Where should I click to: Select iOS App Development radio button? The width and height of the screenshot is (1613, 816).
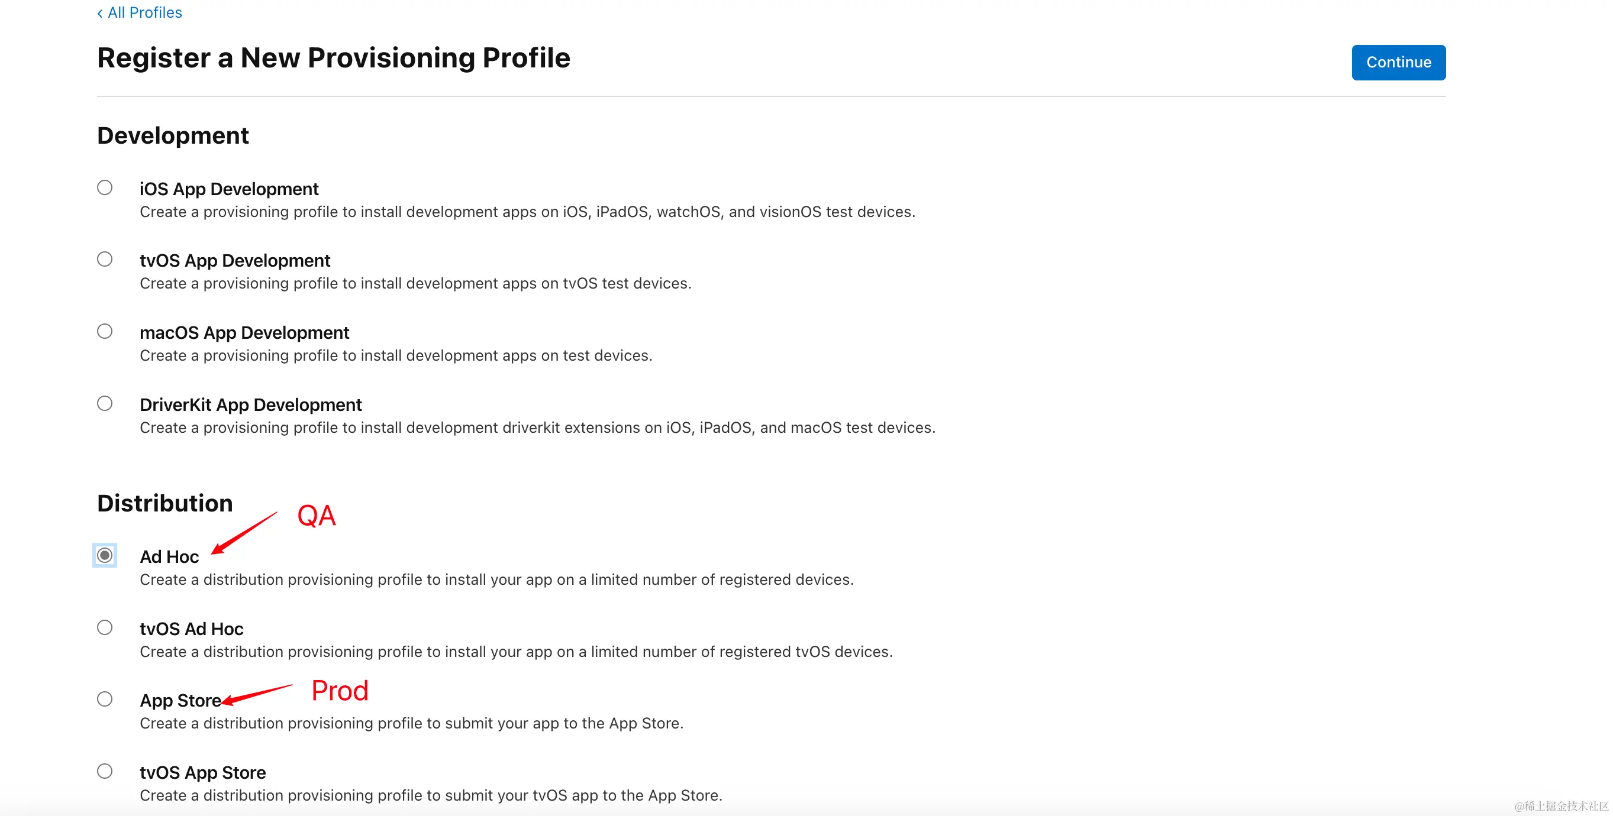click(105, 187)
